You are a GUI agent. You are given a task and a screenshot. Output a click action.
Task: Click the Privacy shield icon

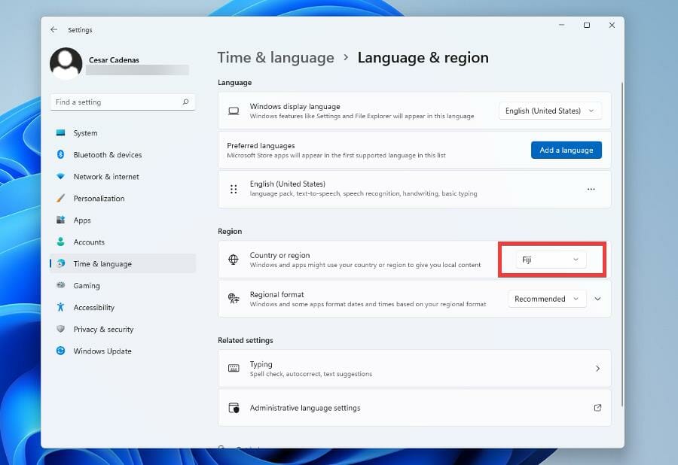60,329
